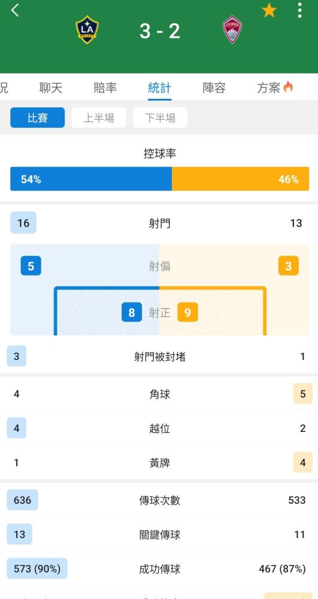
Task: Open the 賠率 tab
Action: click(x=105, y=88)
